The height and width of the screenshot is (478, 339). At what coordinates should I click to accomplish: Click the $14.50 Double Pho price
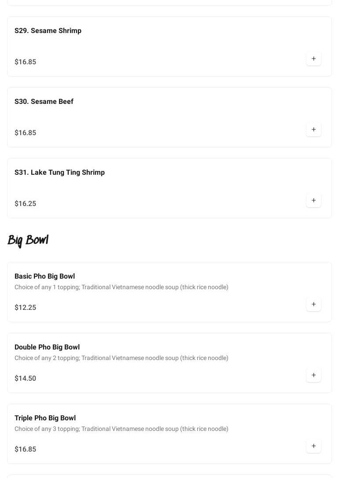click(25, 379)
